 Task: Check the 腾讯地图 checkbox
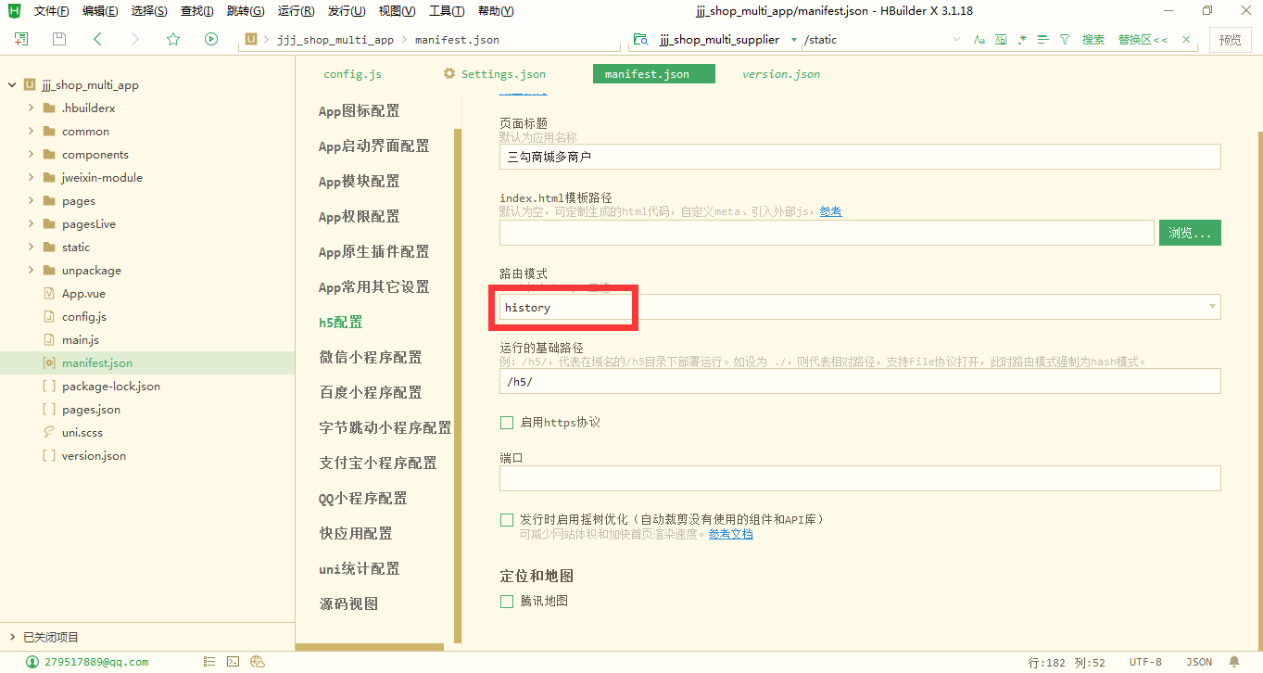pos(507,602)
